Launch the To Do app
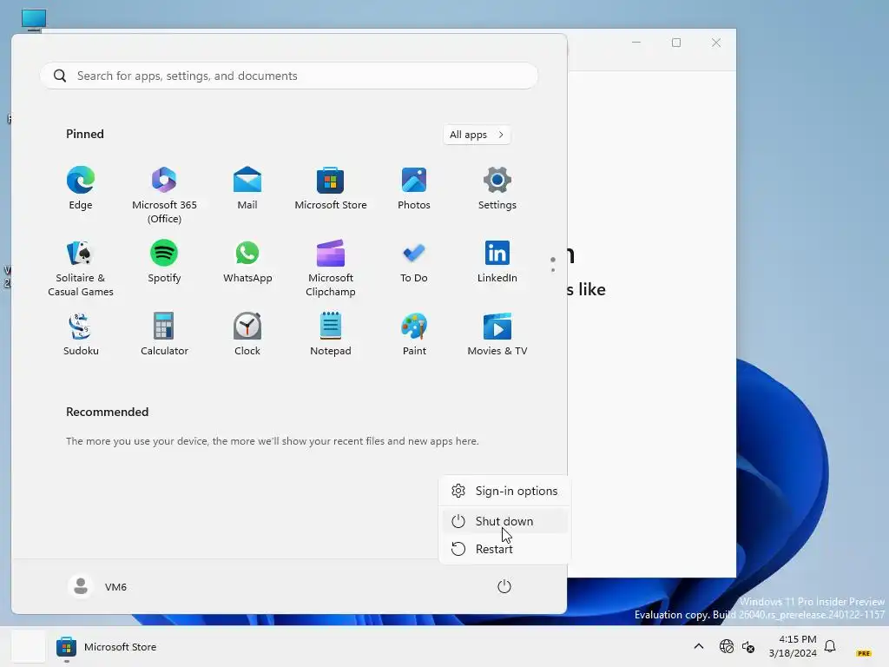The image size is (889, 667). tap(414, 261)
